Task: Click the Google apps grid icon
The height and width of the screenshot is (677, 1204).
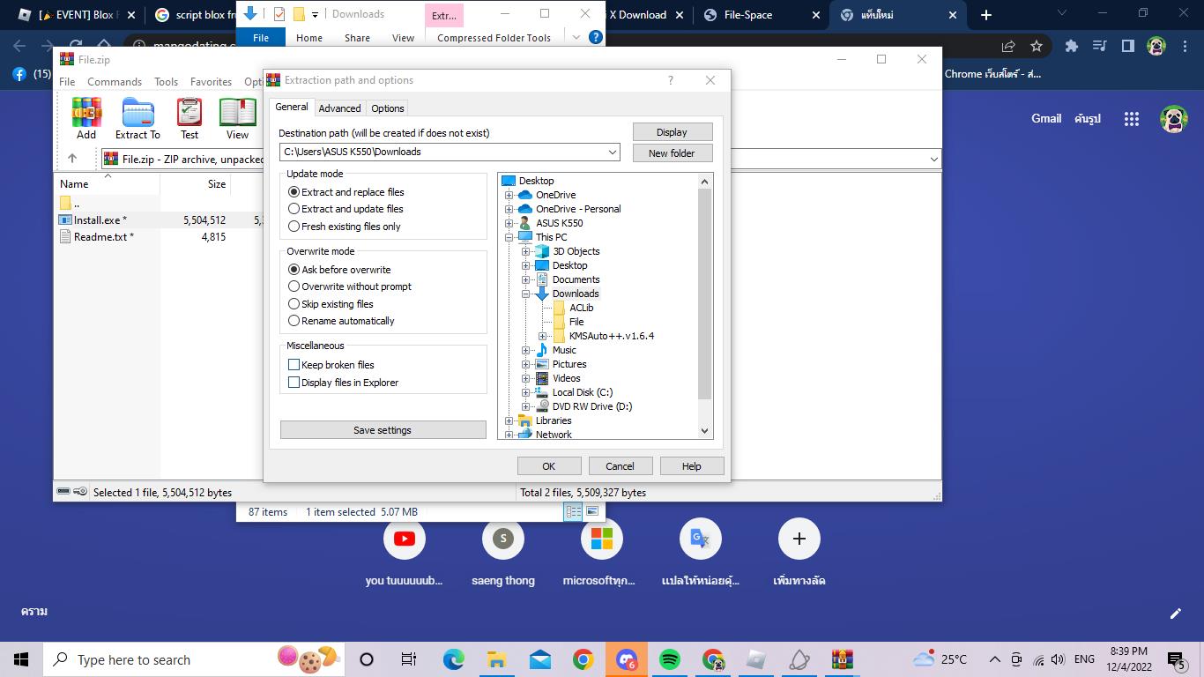Action: click(1132, 119)
